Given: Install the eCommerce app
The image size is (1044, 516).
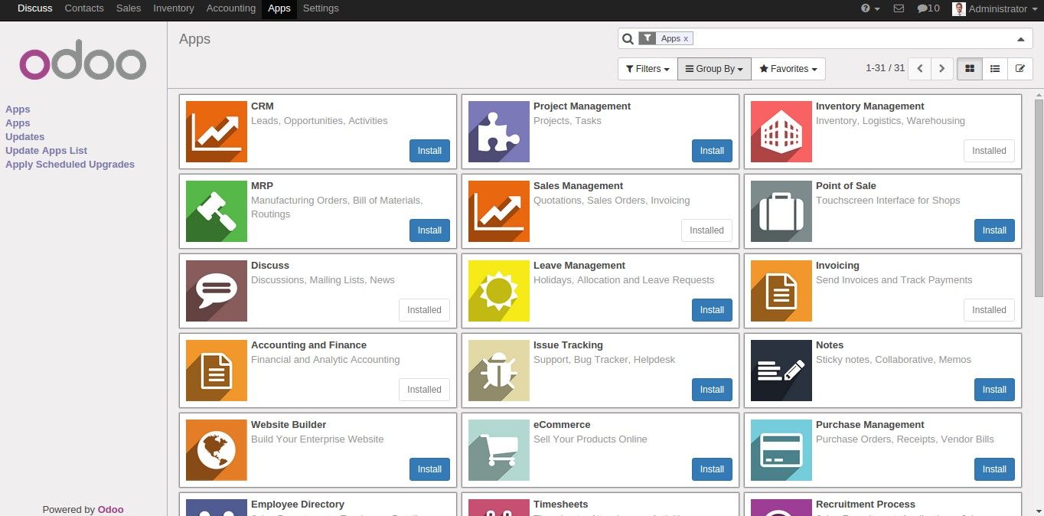Looking at the screenshot, I should (x=712, y=469).
